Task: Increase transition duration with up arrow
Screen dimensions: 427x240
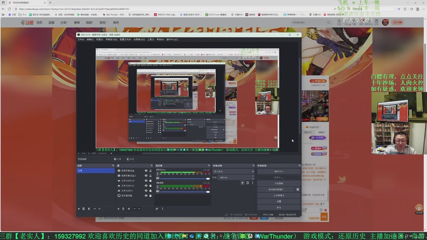Action: [252, 176]
